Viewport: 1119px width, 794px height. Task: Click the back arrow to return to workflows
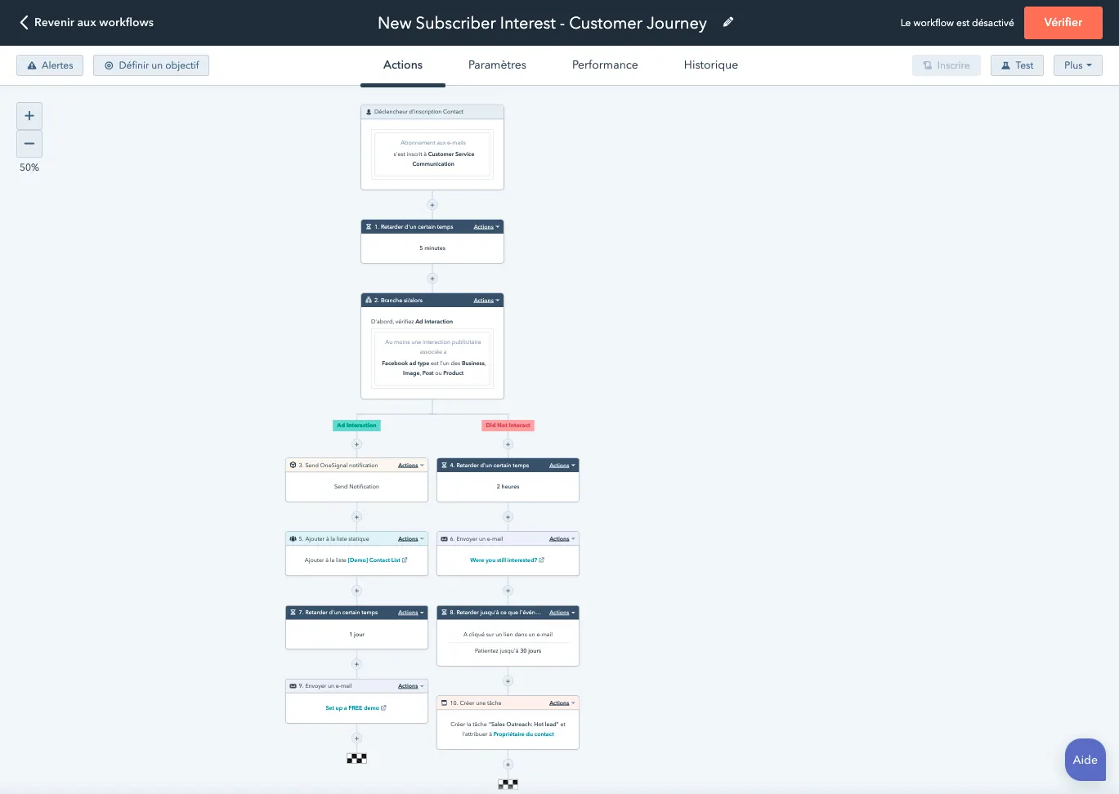(24, 22)
